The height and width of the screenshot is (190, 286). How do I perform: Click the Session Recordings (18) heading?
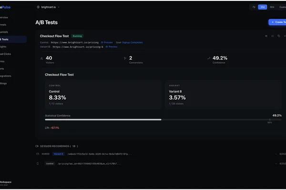[59, 146]
